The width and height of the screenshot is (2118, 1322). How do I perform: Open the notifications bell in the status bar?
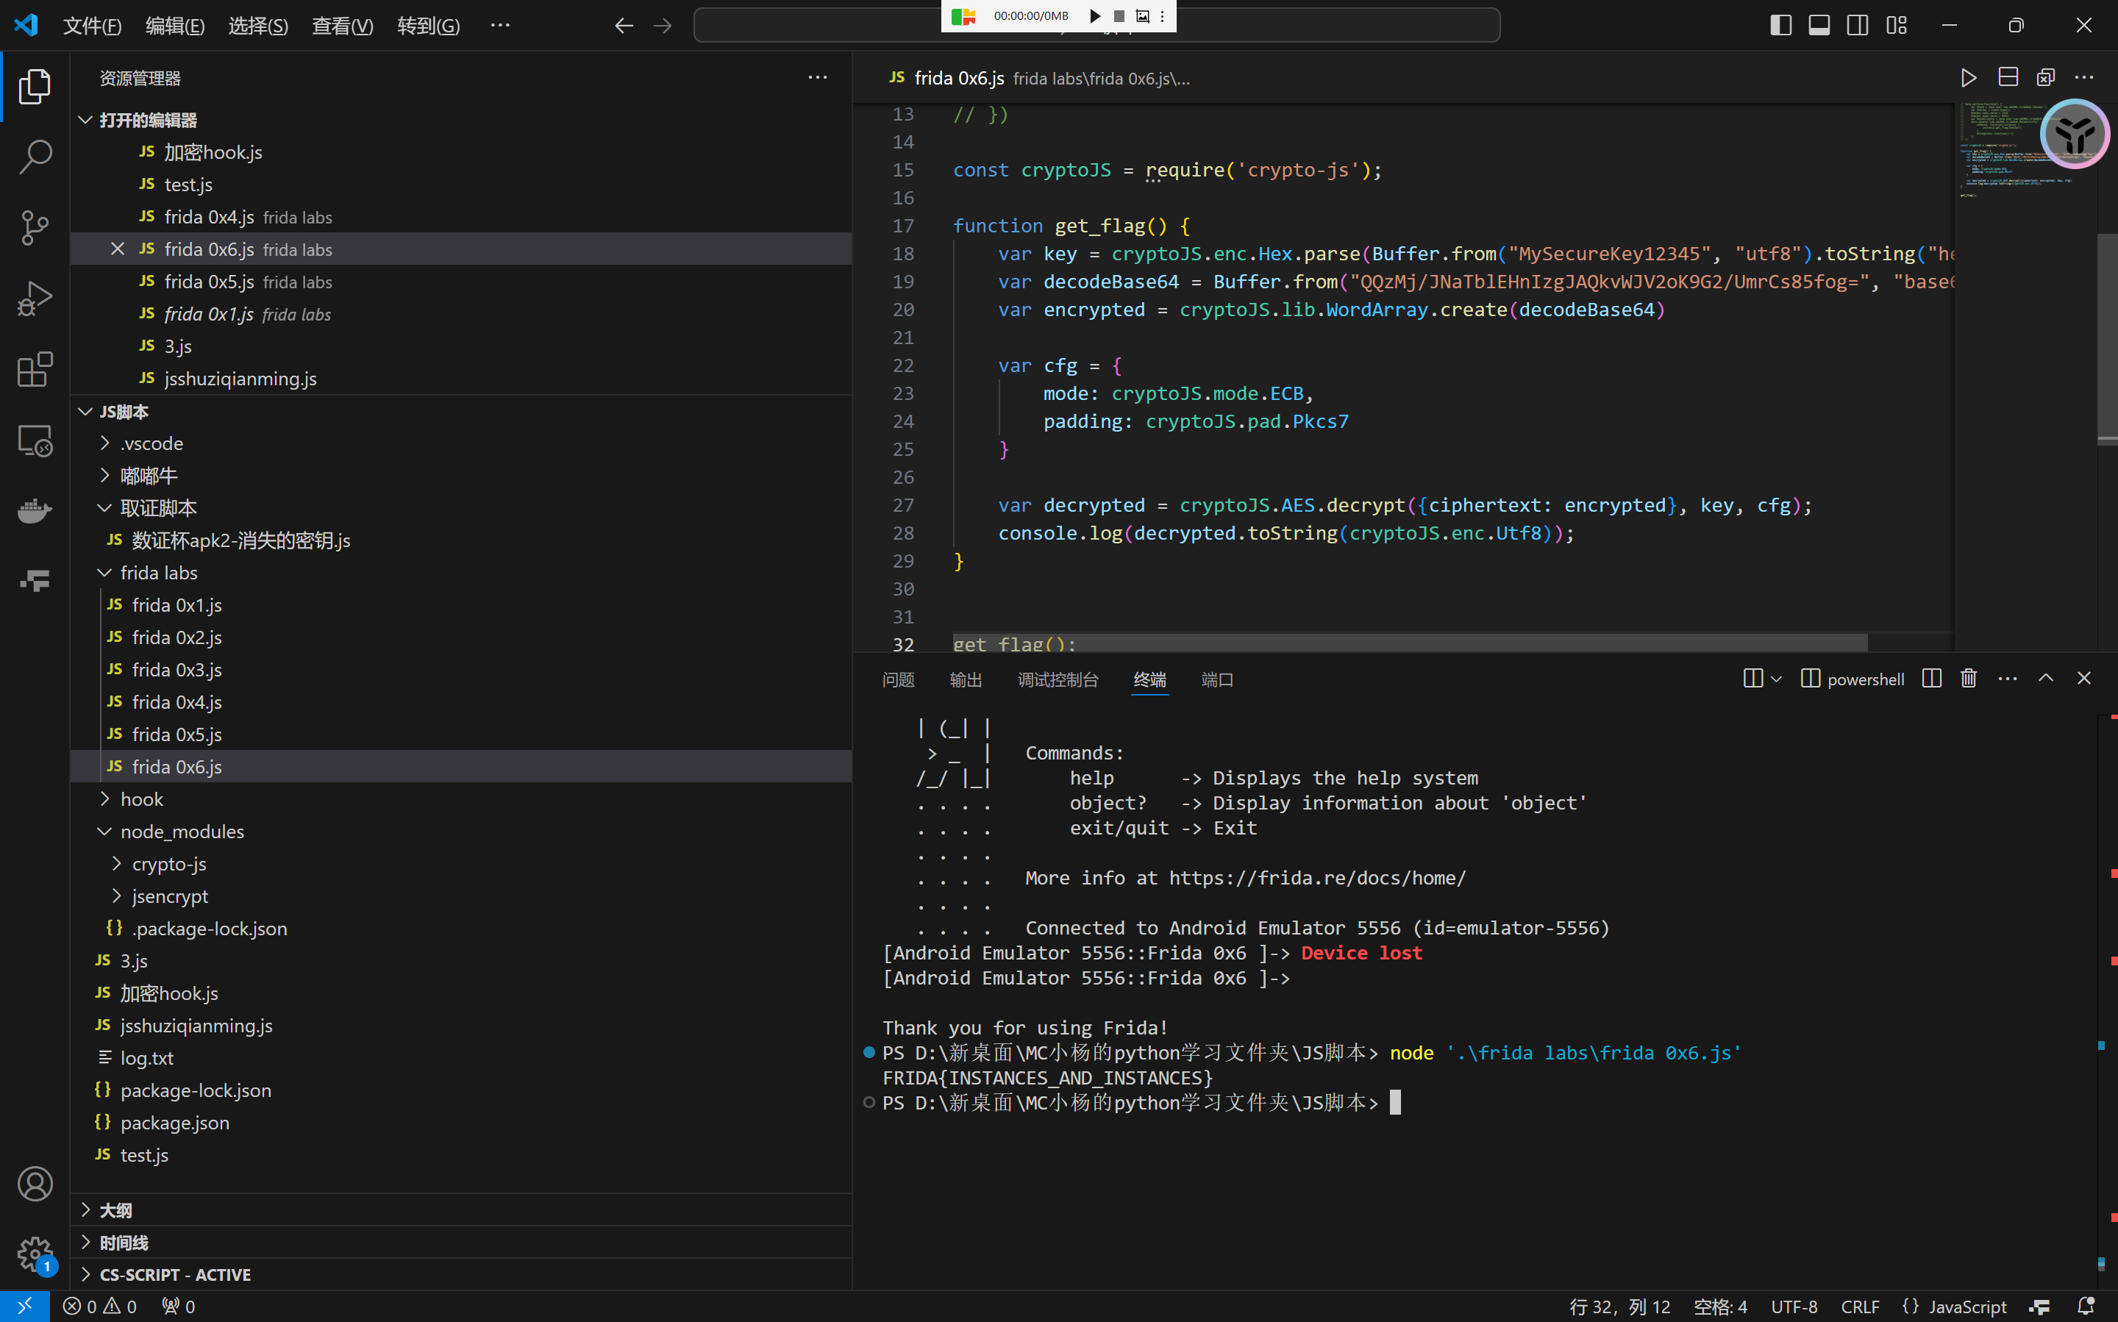click(x=2086, y=1305)
